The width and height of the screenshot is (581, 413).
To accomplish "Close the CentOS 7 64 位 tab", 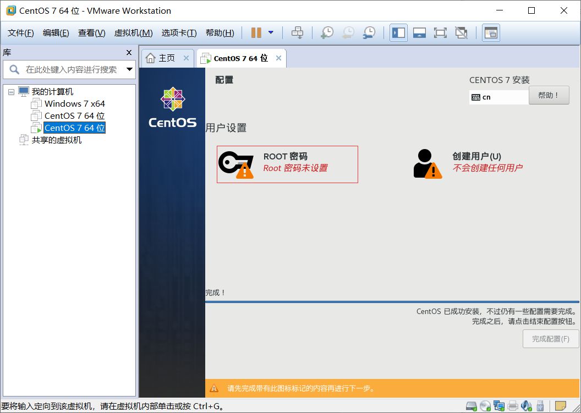I will click(278, 58).
